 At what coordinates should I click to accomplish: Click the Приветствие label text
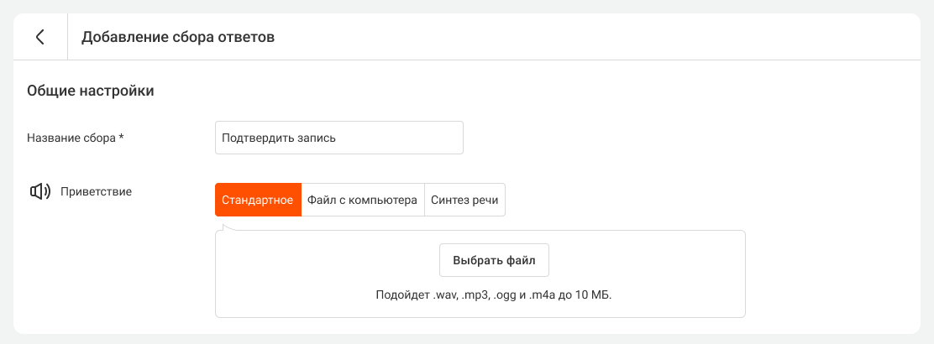(x=96, y=191)
